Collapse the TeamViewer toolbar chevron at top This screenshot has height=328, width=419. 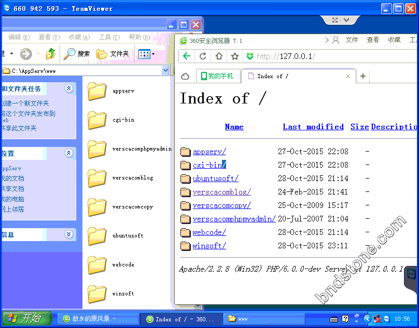[346, 20]
